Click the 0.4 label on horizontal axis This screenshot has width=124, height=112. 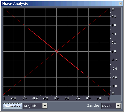click(77, 98)
